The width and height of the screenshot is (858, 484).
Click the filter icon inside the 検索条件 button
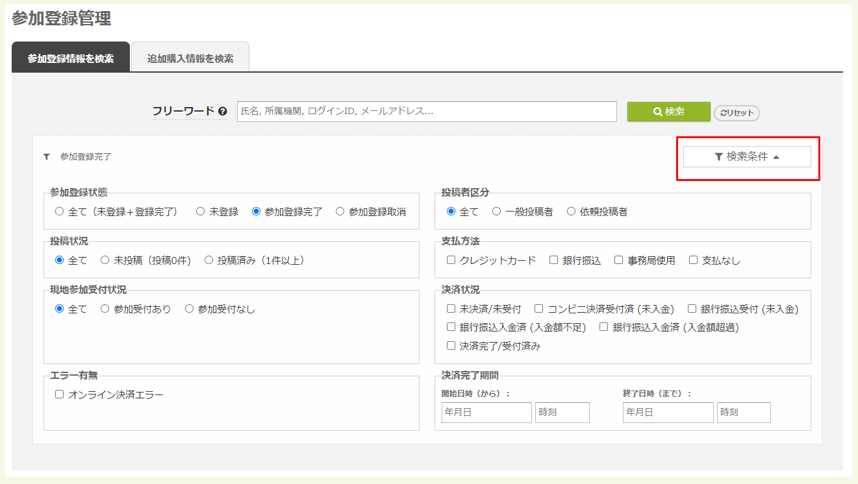pos(718,156)
